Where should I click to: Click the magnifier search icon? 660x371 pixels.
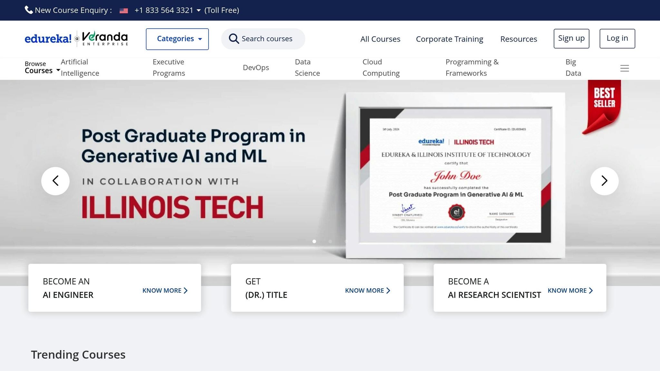[x=234, y=39]
